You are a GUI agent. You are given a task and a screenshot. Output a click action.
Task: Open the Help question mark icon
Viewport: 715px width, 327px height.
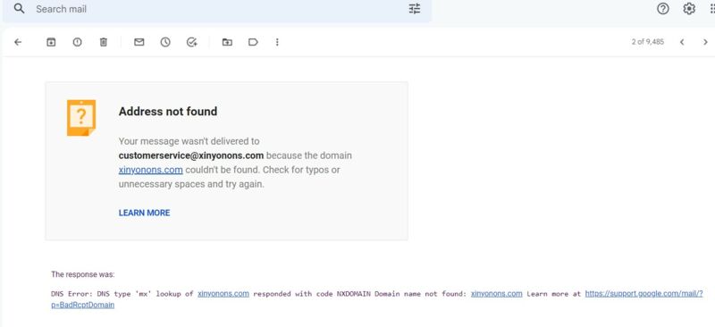tap(662, 9)
